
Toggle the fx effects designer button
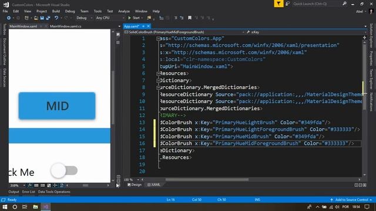point(30,185)
